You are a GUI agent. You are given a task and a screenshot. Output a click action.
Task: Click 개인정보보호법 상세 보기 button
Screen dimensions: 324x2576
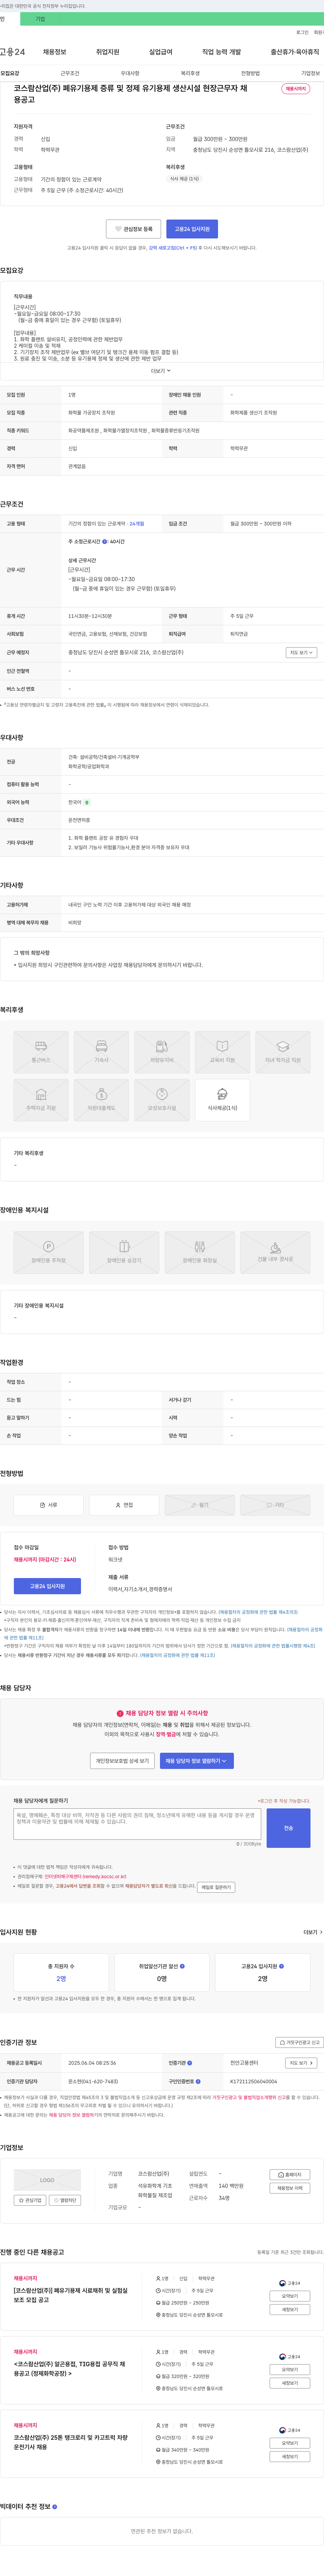(x=122, y=1761)
